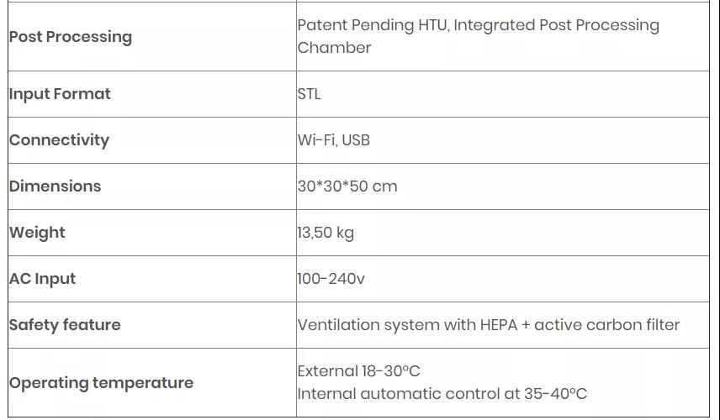Select the Operating temperature label
The image size is (720, 420).
(x=101, y=383)
